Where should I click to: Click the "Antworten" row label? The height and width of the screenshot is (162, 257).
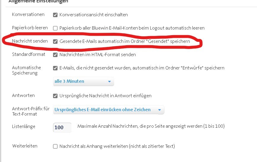click(x=23, y=95)
